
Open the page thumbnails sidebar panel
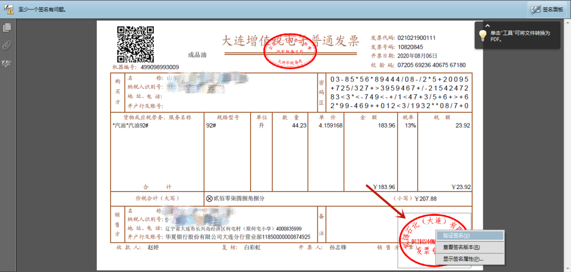click(x=7, y=28)
